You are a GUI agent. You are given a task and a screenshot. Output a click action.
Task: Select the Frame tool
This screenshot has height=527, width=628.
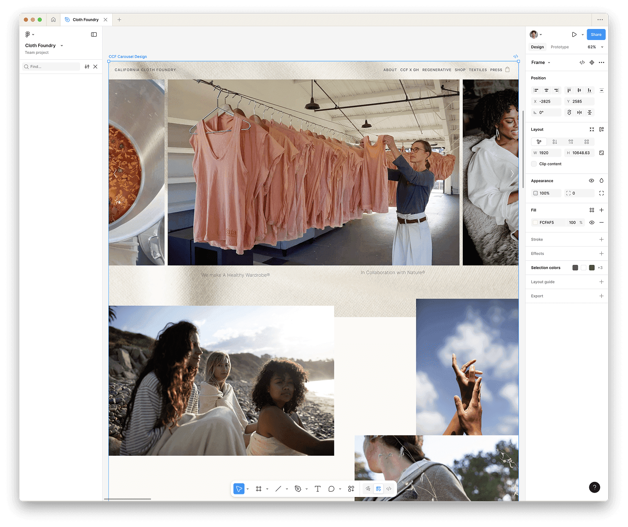pos(259,489)
